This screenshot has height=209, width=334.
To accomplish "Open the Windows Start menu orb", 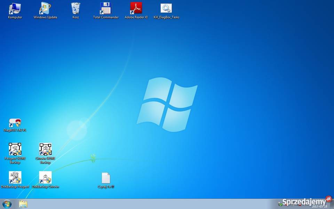I will coord(7,204).
